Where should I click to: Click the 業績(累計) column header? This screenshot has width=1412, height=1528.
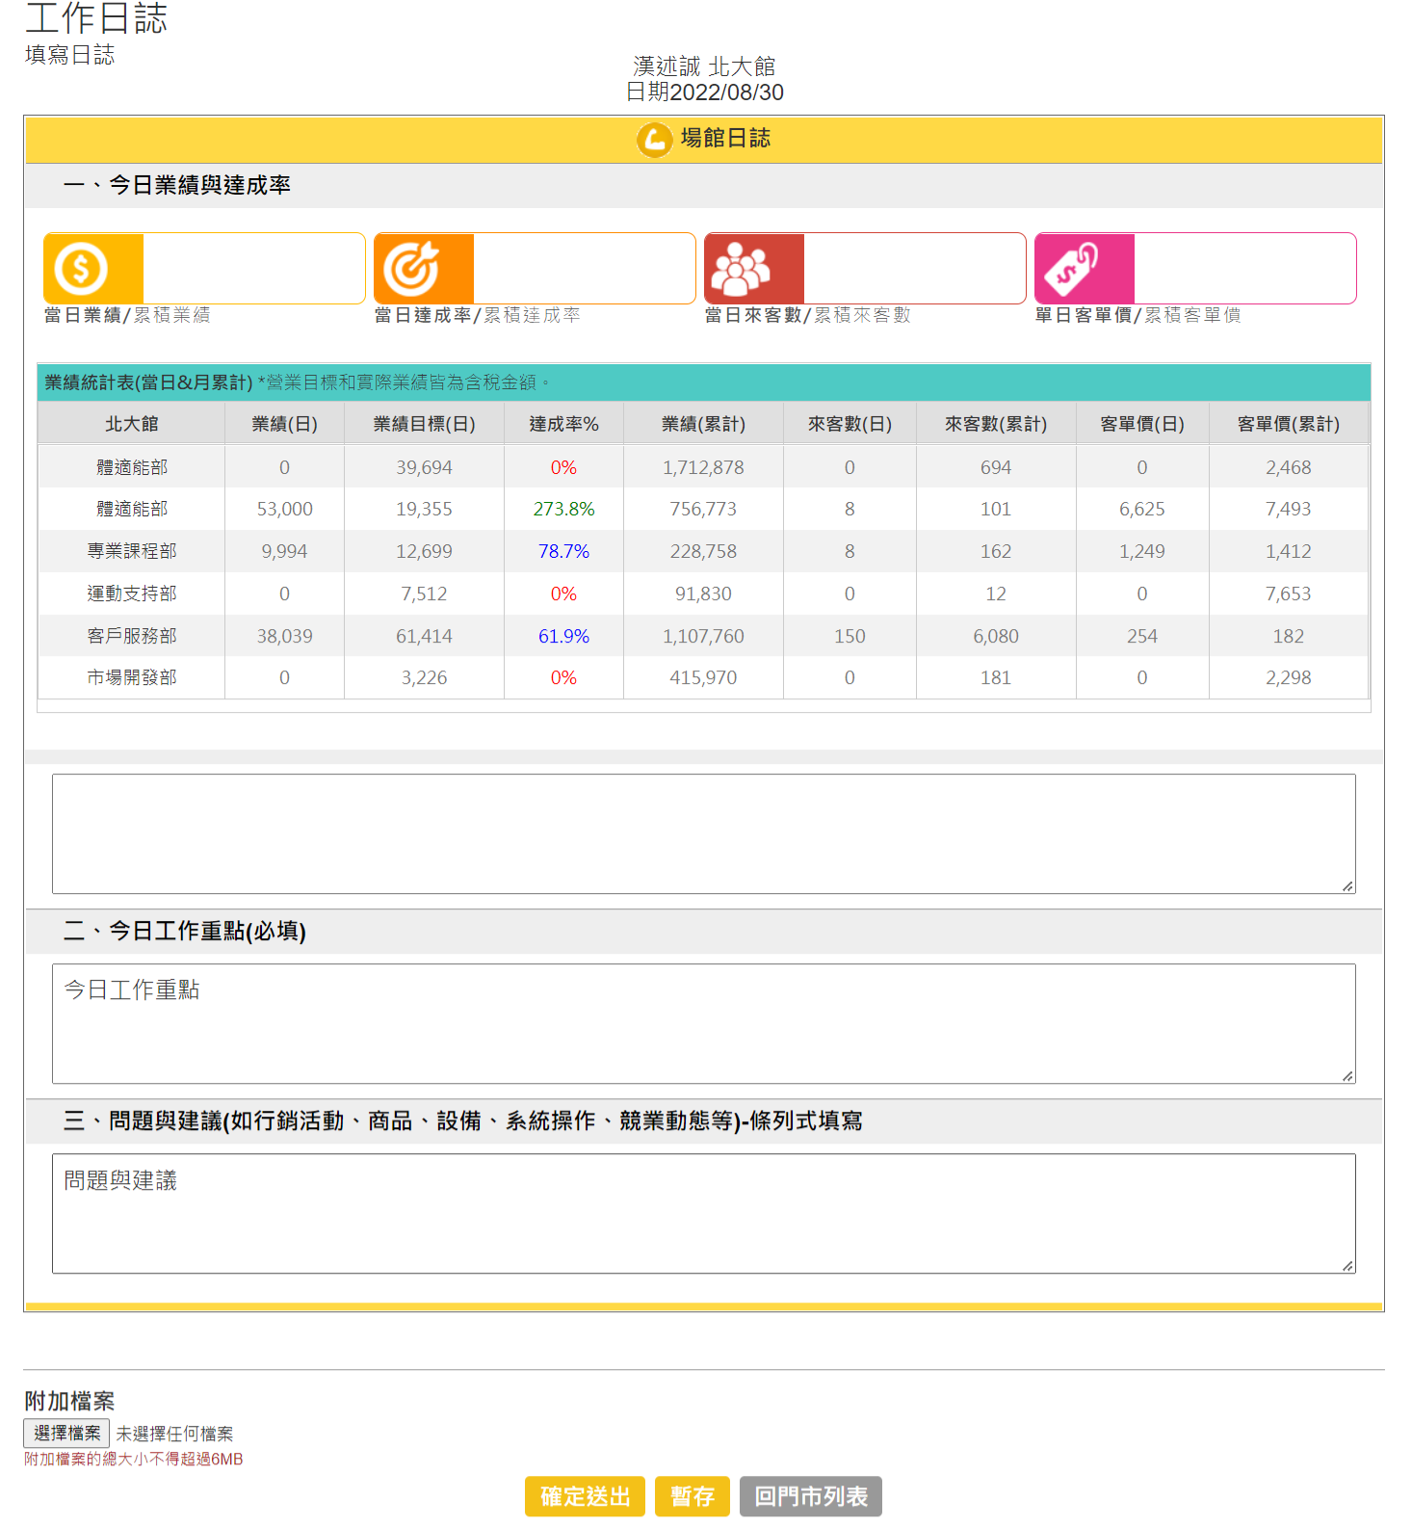point(703,424)
